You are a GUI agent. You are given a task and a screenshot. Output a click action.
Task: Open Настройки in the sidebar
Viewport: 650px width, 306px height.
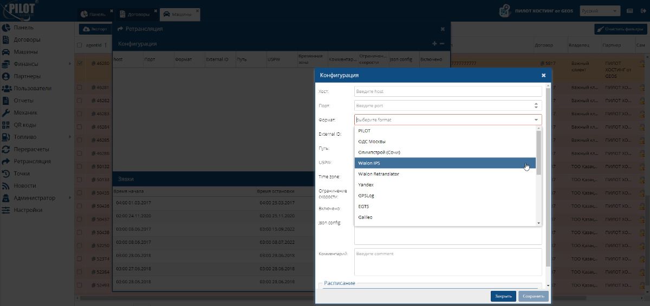[x=28, y=210]
